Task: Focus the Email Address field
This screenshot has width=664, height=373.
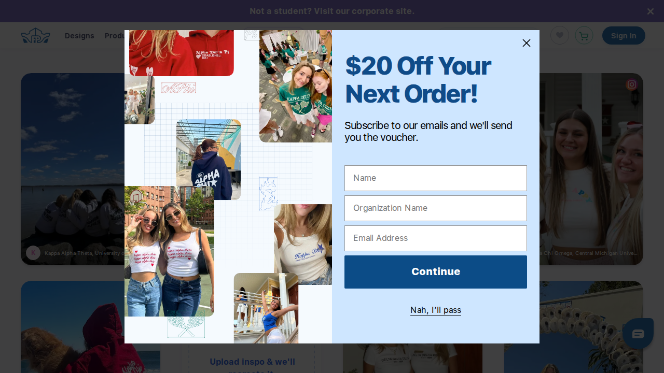Action: pyautogui.click(x=436, y=238)
